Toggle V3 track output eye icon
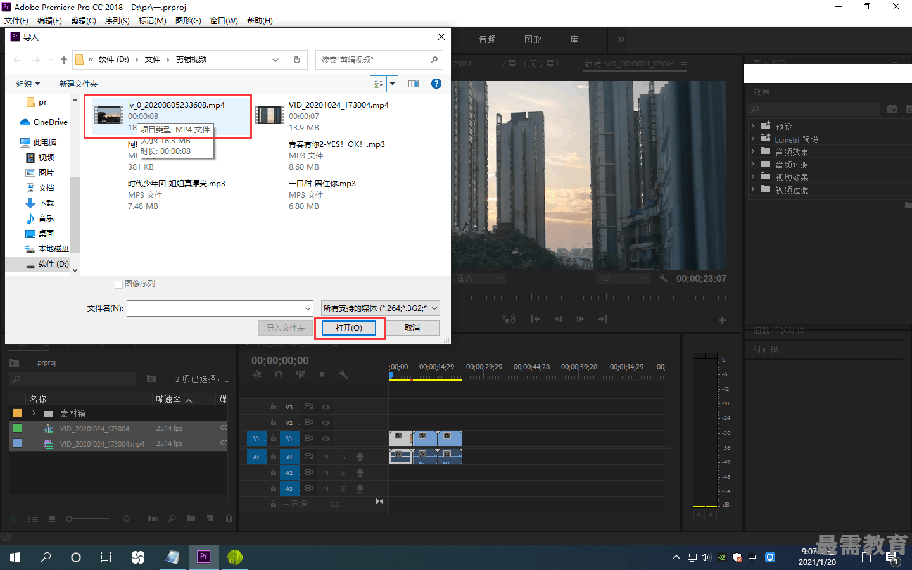Viewport: 912px width, 570px height. pos(326,407)
